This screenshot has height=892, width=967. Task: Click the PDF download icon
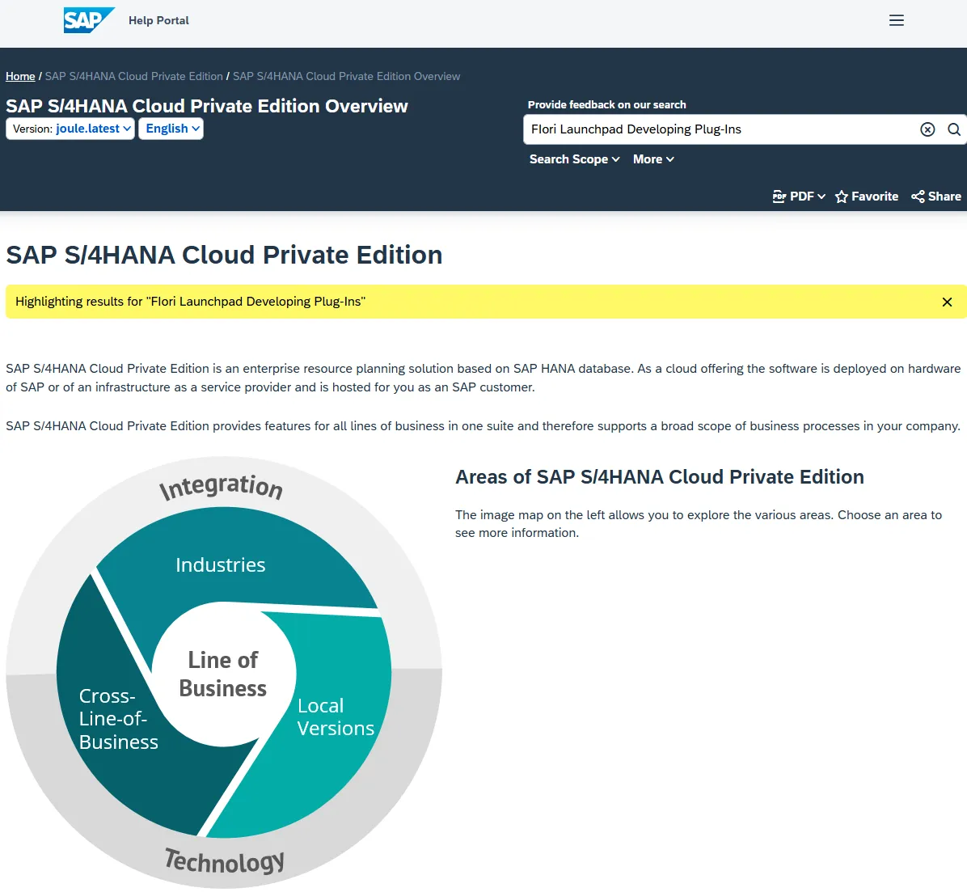779,197
